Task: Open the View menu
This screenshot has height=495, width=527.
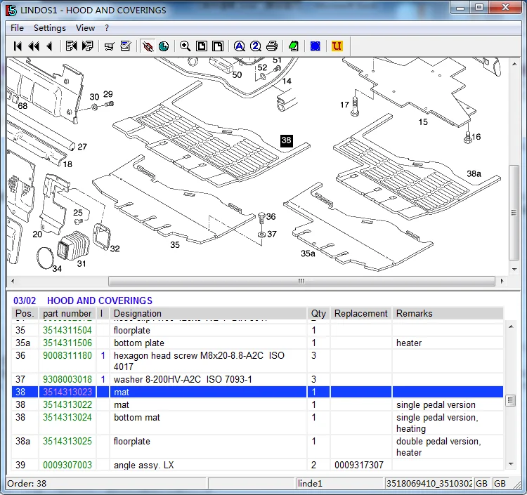Action: pos(85,28)
